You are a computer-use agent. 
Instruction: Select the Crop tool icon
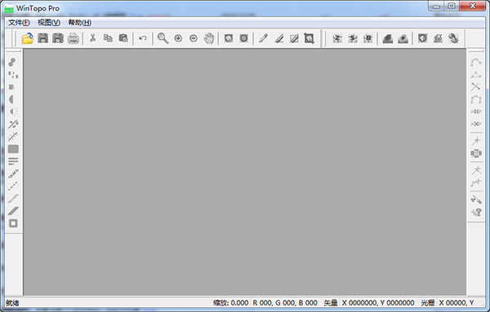coord(309,38)
